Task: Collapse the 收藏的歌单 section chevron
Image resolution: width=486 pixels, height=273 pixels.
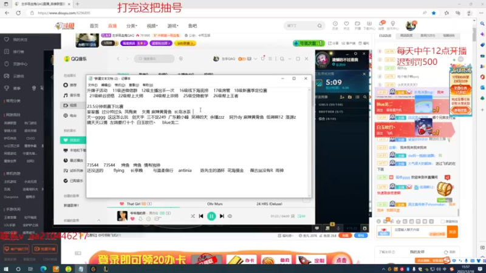Action: click(x=98, y=220)
